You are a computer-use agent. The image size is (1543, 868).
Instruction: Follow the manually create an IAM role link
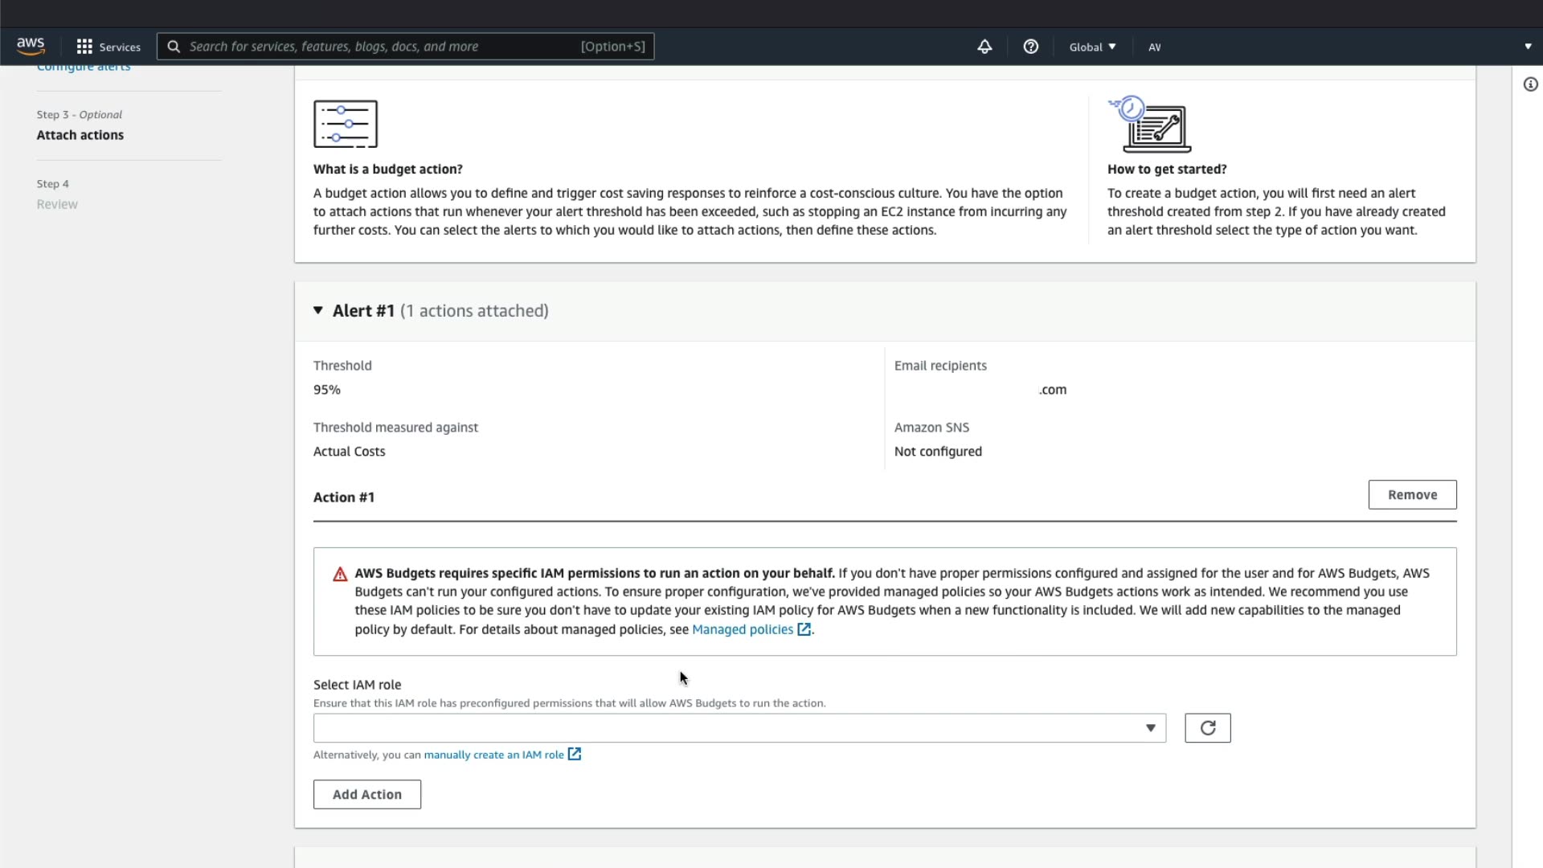coord(493,755)
